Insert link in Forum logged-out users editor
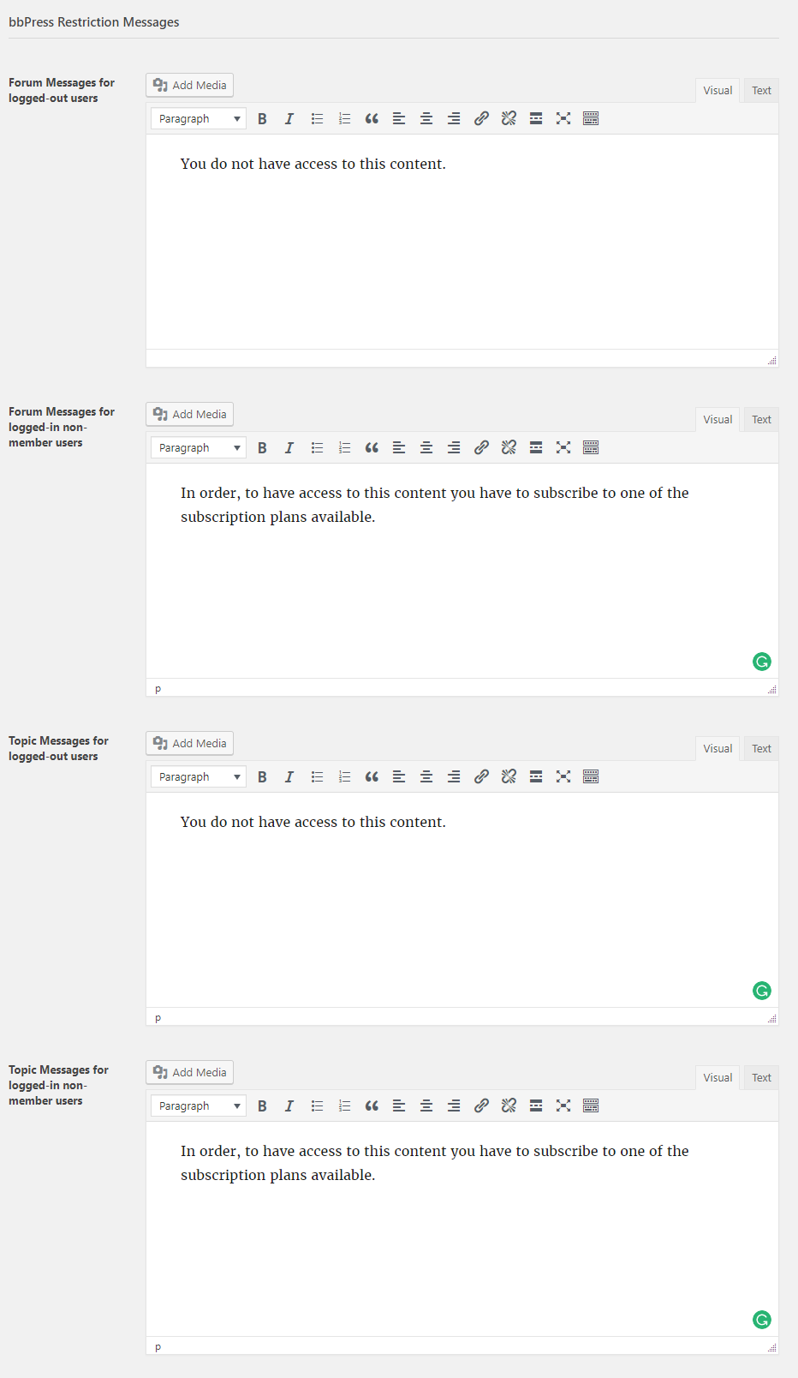The image size is (798, 1378). pyautogui.click(x=481, y=119)
